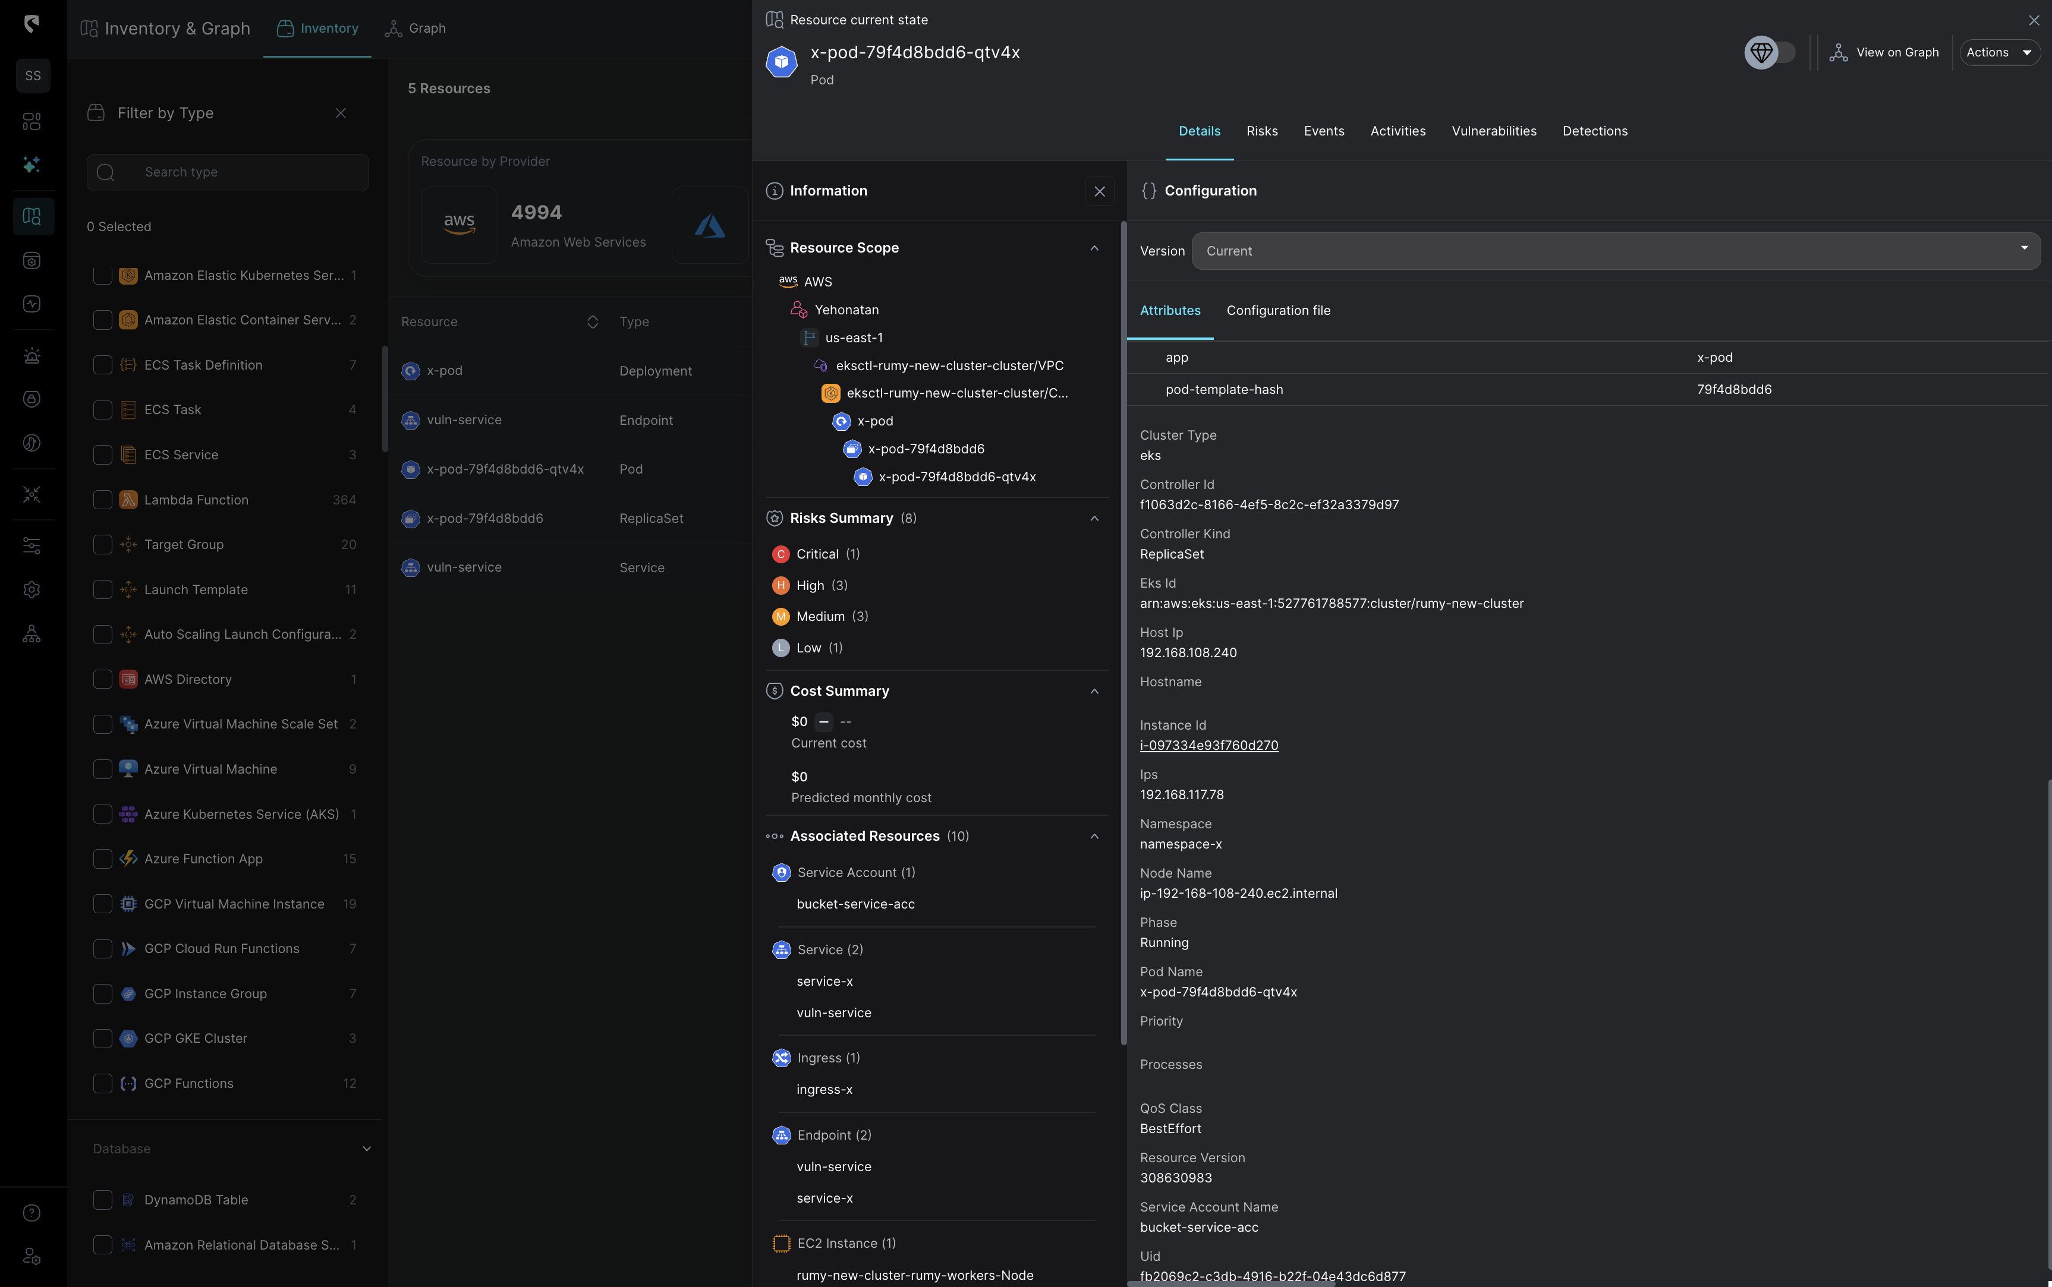Open the alerts bell icon in sidebar
This screenshot has height=1287, width=2052.
pyautogui.click(x=32, y=356)
